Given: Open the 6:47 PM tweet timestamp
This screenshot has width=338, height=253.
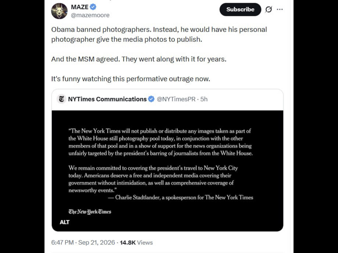Looking at the screenshot, I should tap(62, 242).
